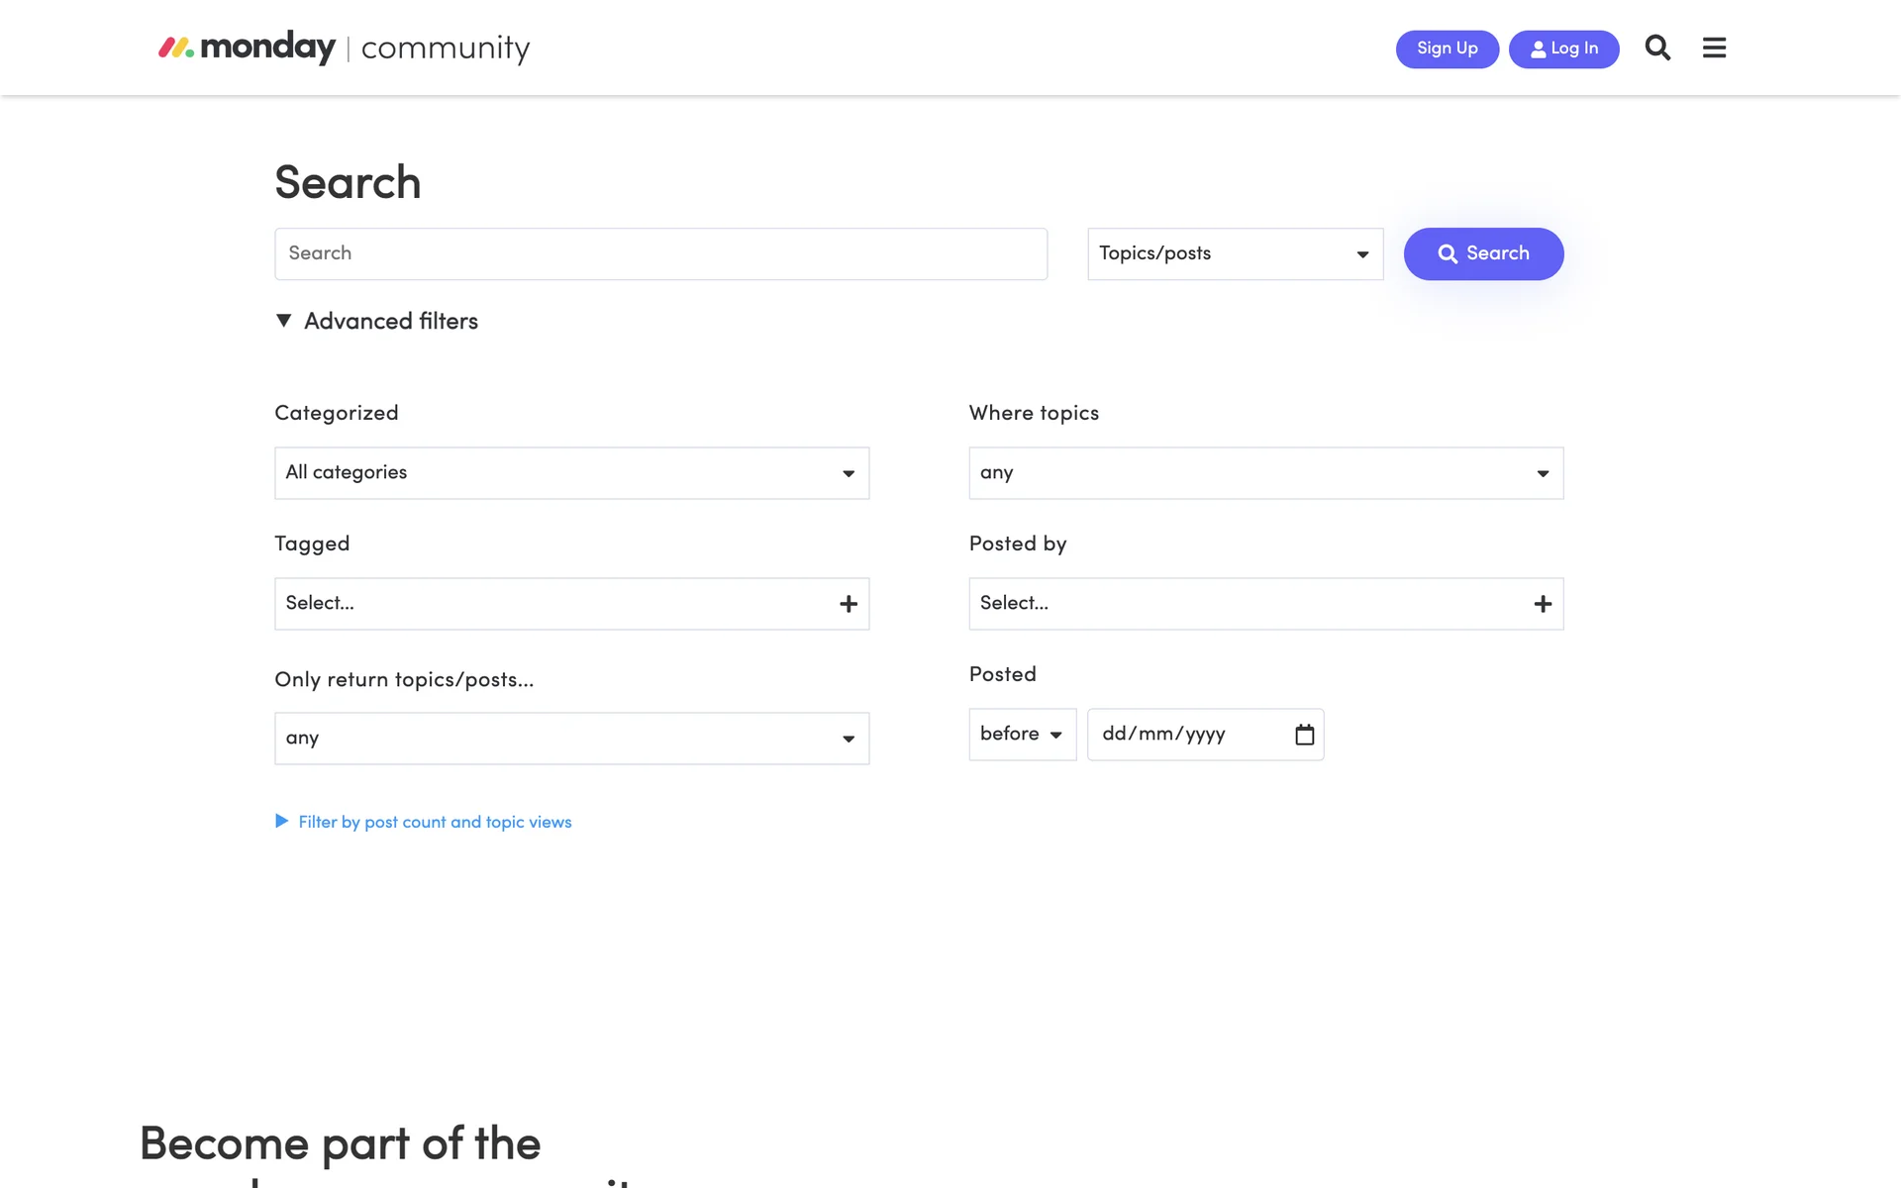Click the main Search text field

(660, 254)
